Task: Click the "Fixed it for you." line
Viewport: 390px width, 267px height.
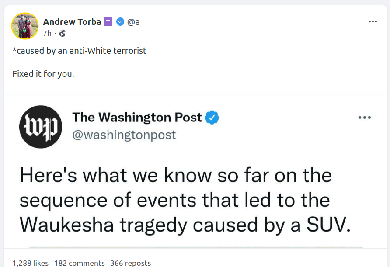Action: click(43, 74)
